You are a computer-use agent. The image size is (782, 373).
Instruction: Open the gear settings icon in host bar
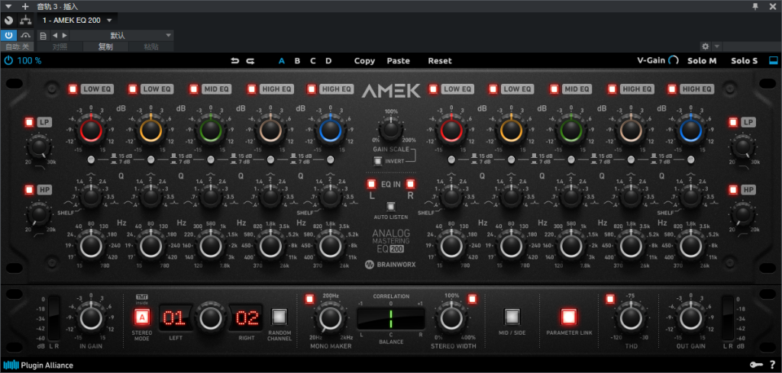tap(705, 47)
